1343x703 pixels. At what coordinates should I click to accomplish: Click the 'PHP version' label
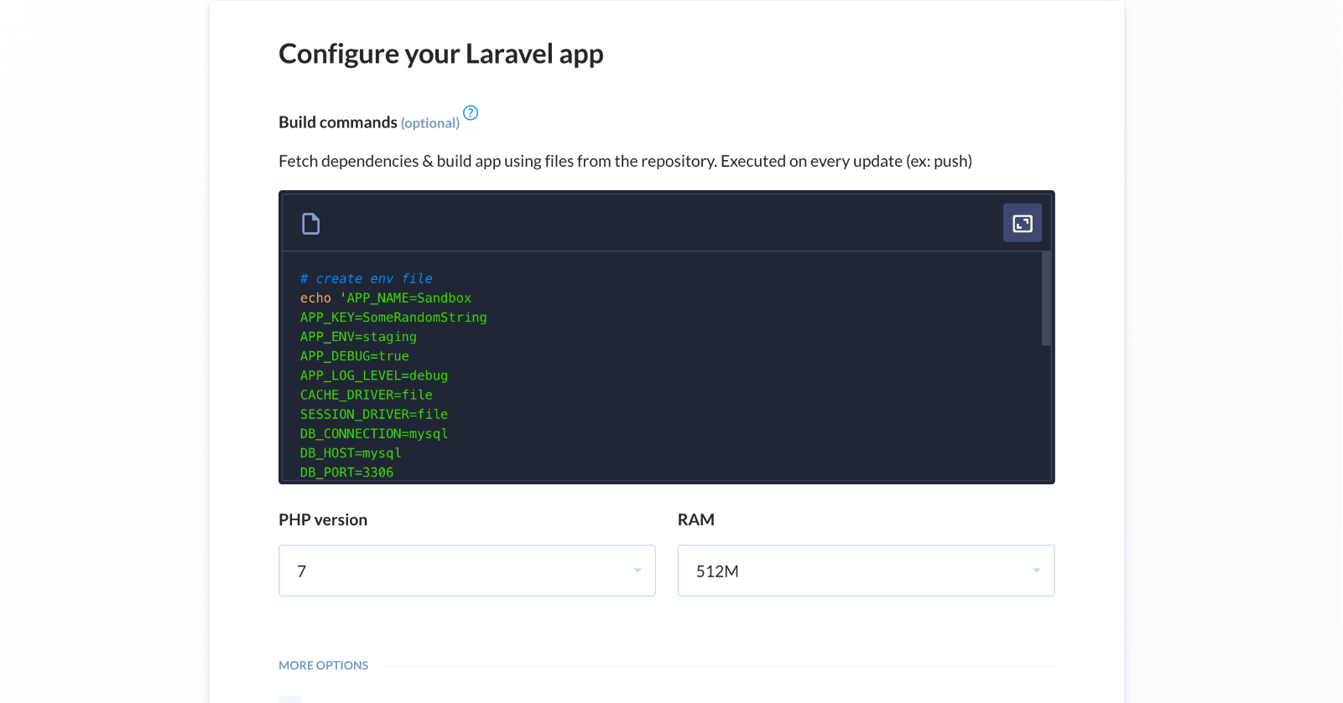click(x=323, y=519)
